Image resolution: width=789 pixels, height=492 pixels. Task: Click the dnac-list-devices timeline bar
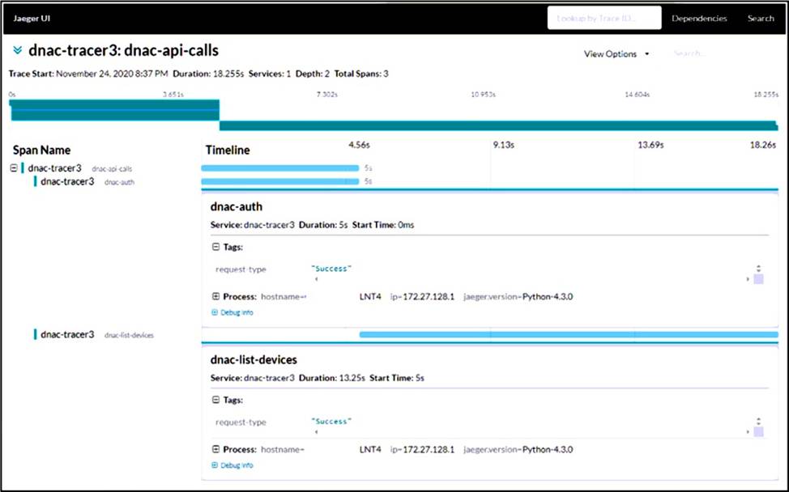[x=567, y=334]
